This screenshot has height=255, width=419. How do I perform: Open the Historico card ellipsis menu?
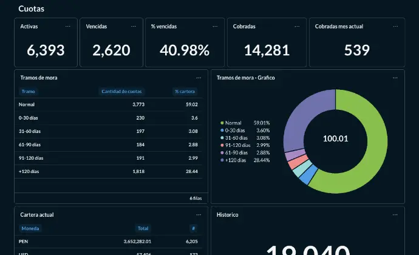pyautogui.click(x=395, y=215)
